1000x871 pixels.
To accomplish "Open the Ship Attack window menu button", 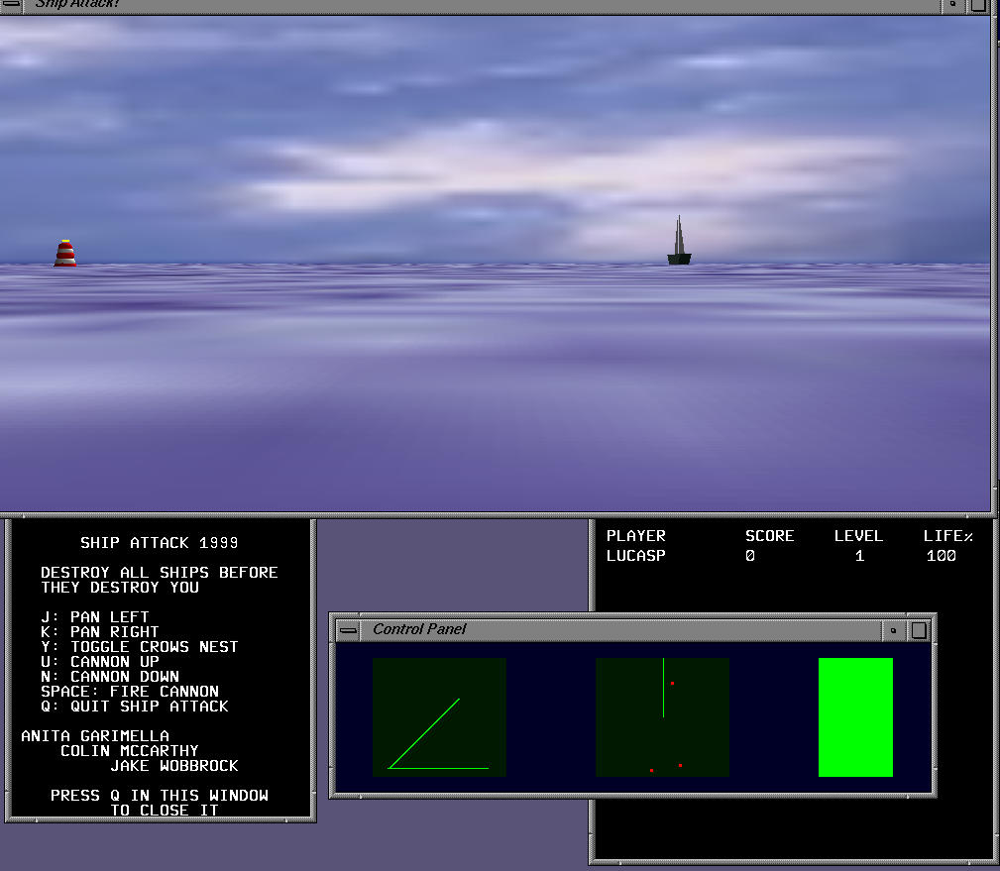I will click(x=12, y=5).
